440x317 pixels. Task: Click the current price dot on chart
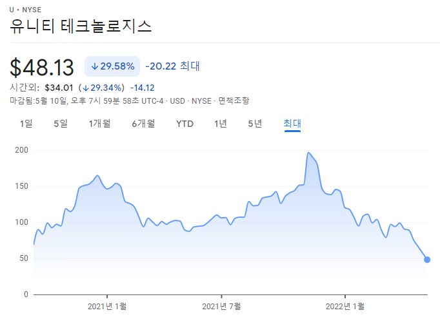click(427, 260)
